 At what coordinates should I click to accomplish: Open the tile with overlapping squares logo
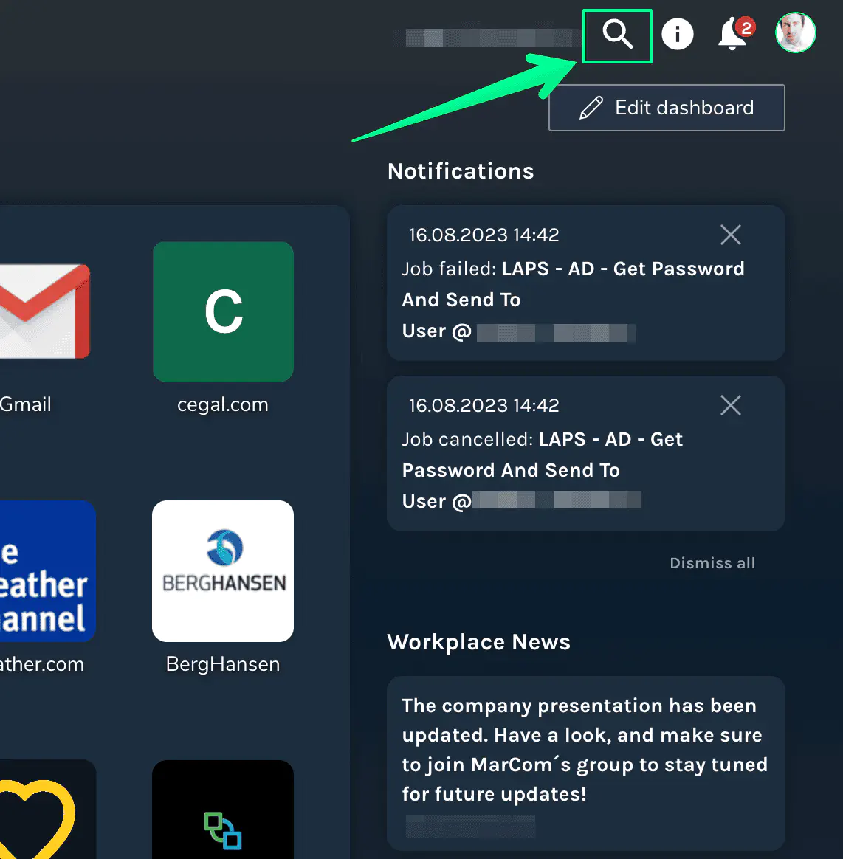tap(223, 812)
